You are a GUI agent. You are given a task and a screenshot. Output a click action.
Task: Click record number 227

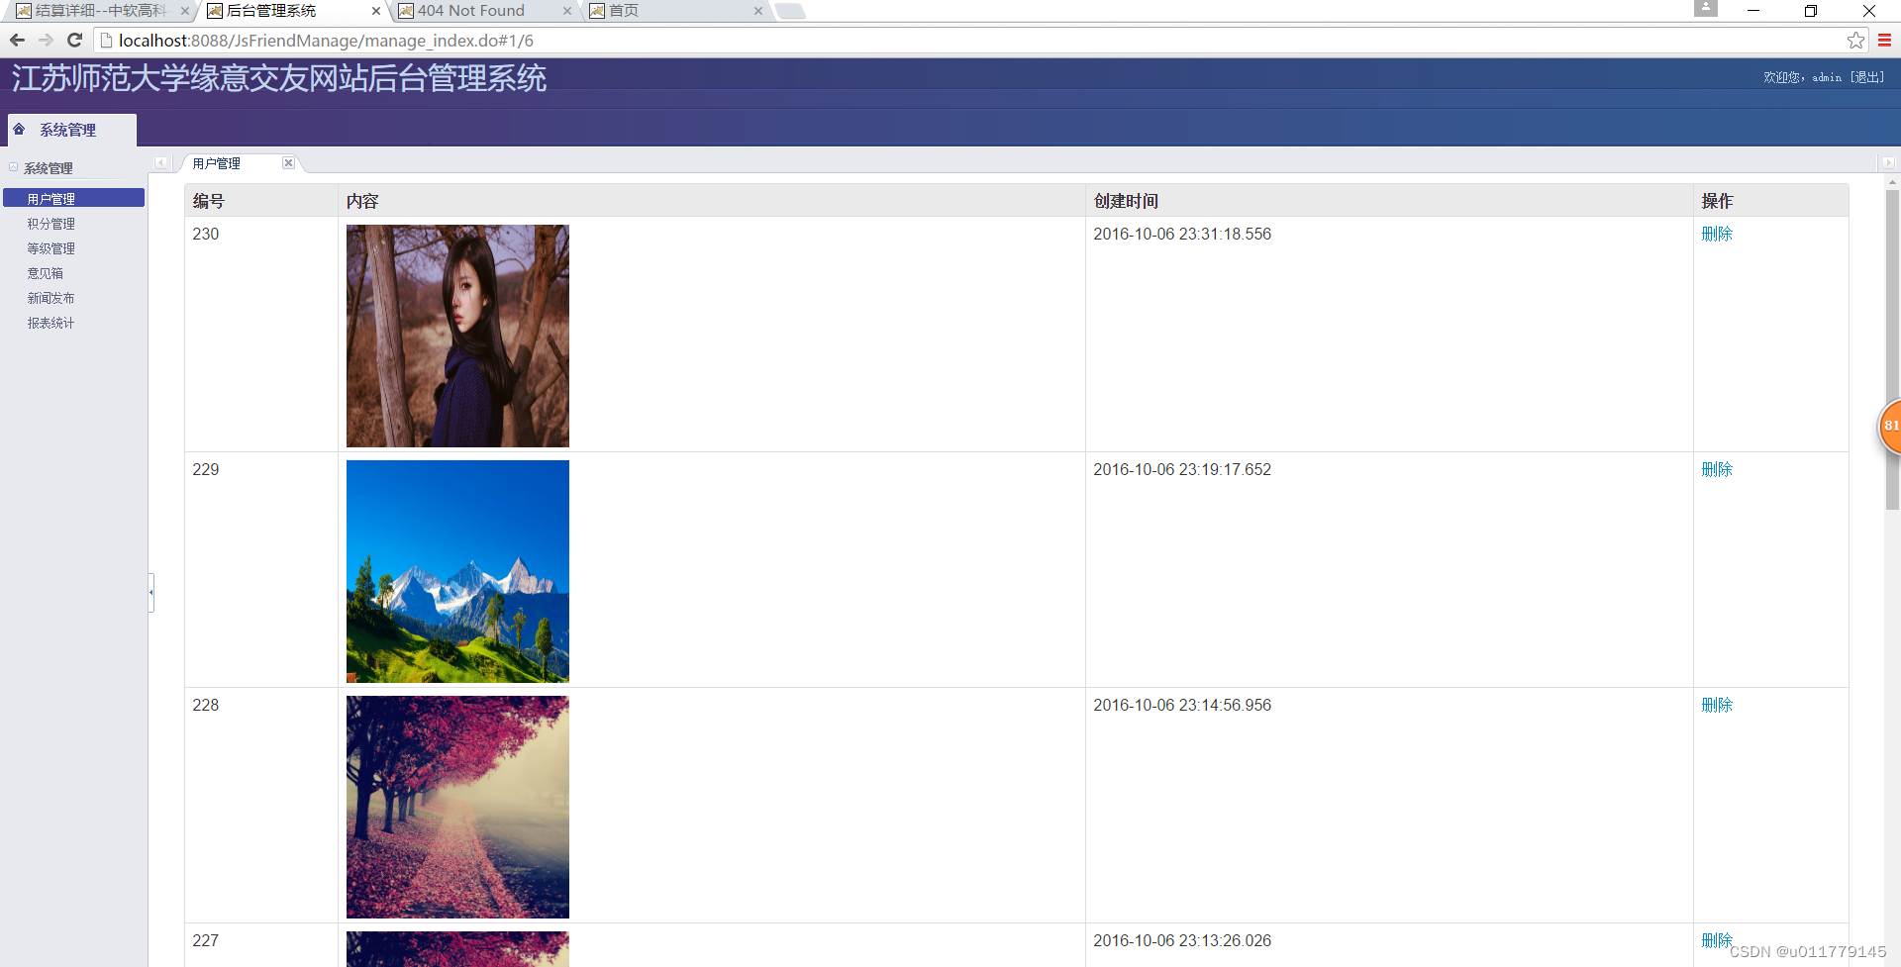click(206, 940)
